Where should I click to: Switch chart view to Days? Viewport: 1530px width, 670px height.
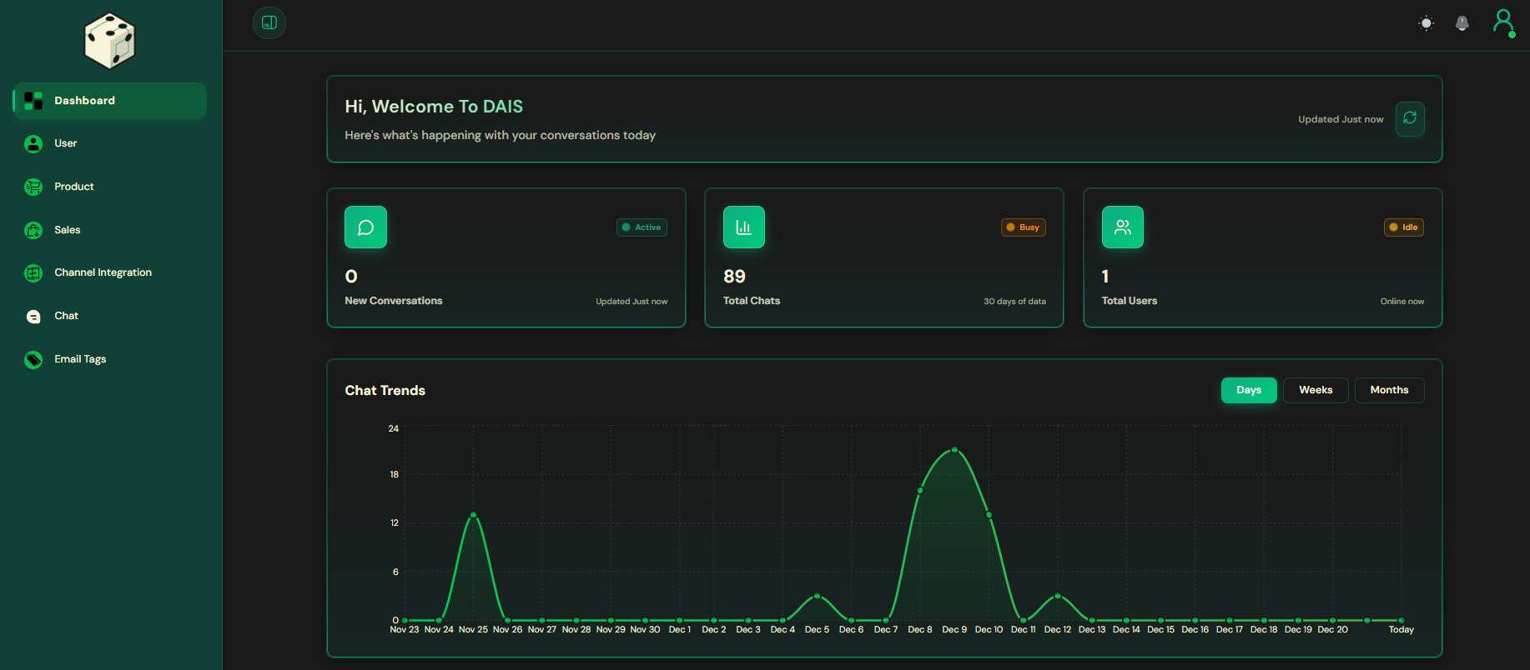coord(1248,390)
